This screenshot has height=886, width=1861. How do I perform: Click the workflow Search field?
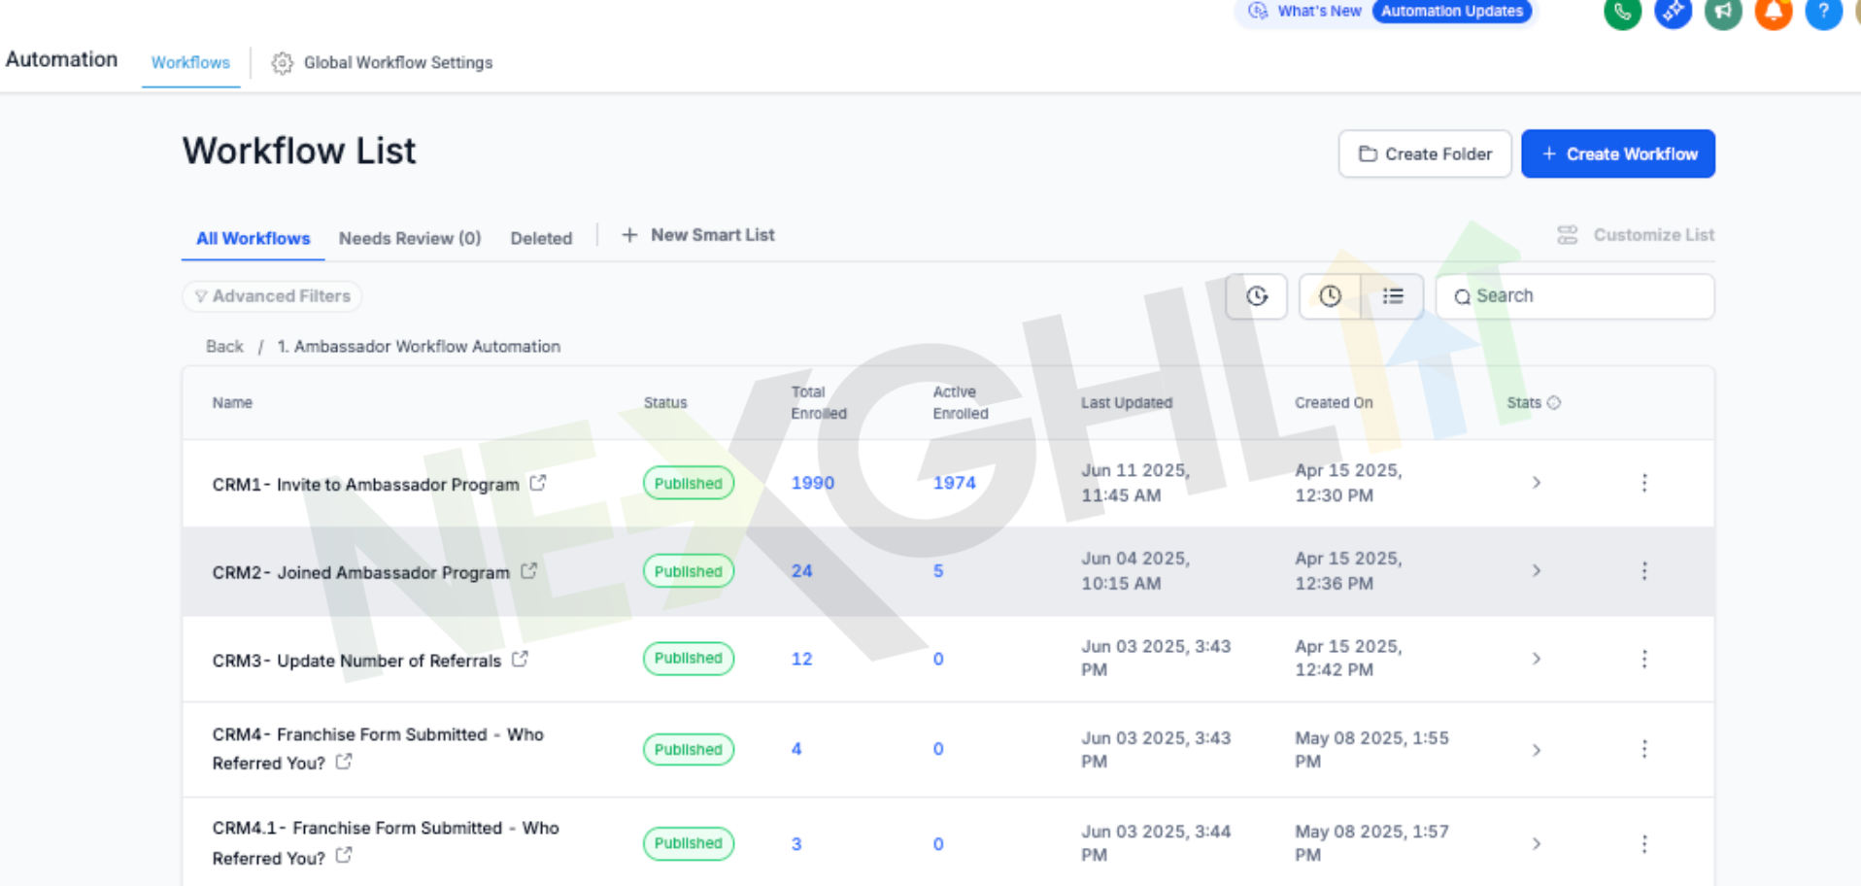pyautogui.click(x=1583, y=296)
